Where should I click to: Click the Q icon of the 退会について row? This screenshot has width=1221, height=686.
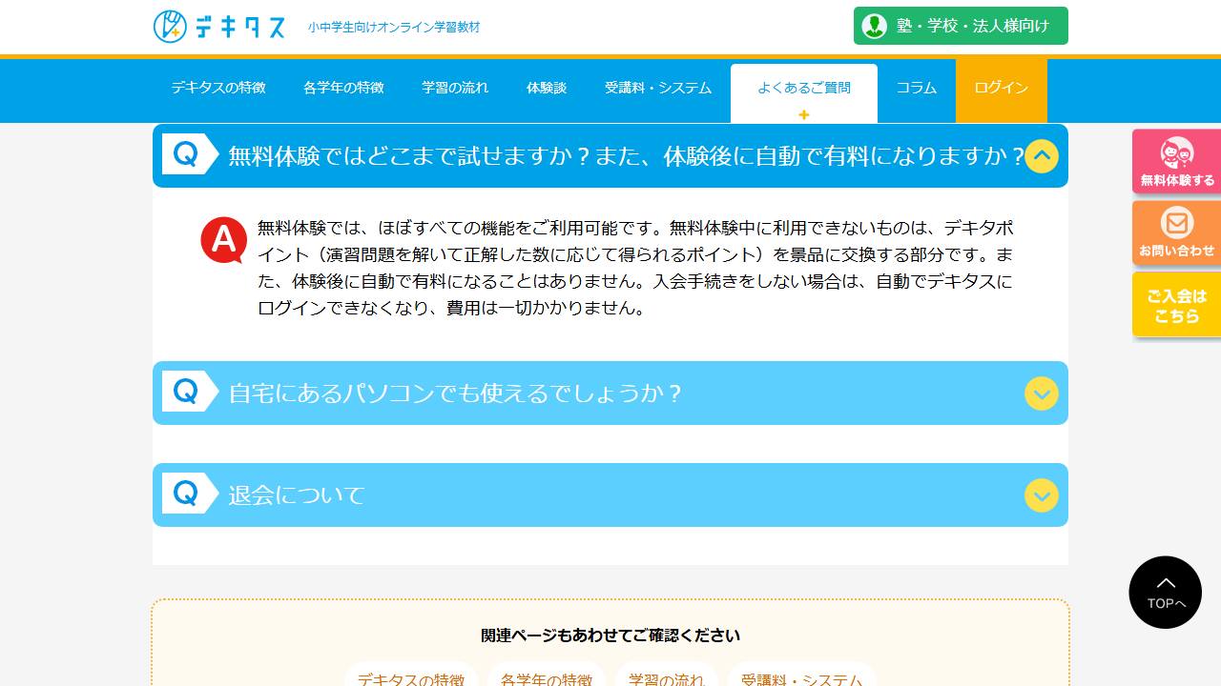point(190,494)
